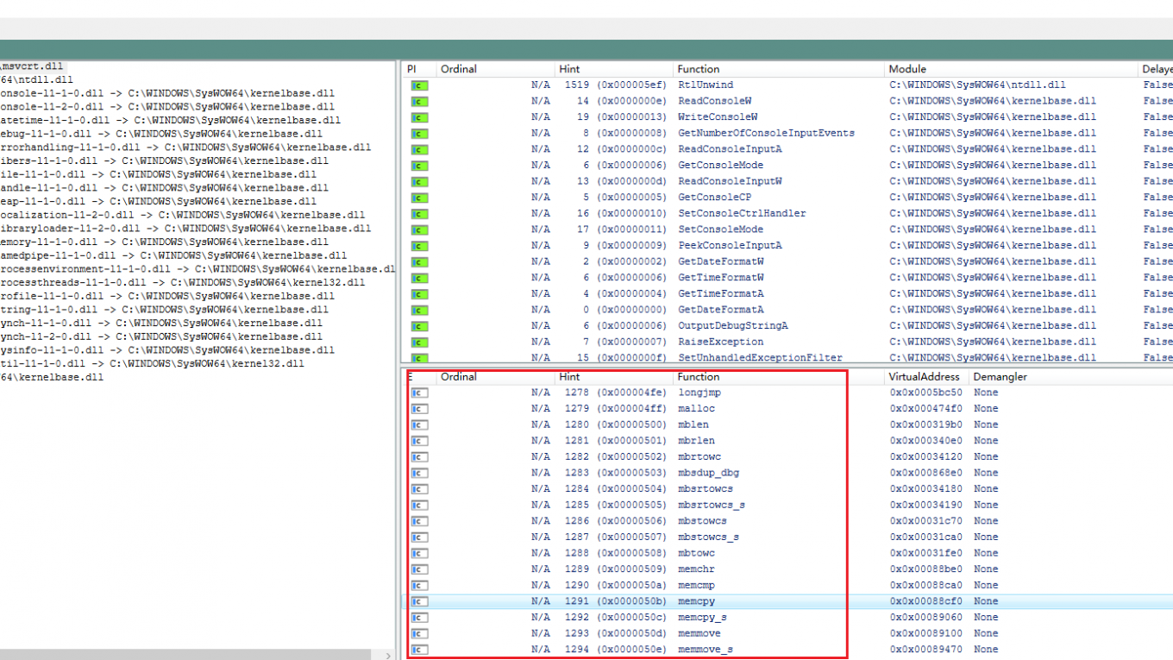The width and height of the screenshot is (1173, 660).
Task: Select the export icon next to malloc
Action: pos(419,409)
